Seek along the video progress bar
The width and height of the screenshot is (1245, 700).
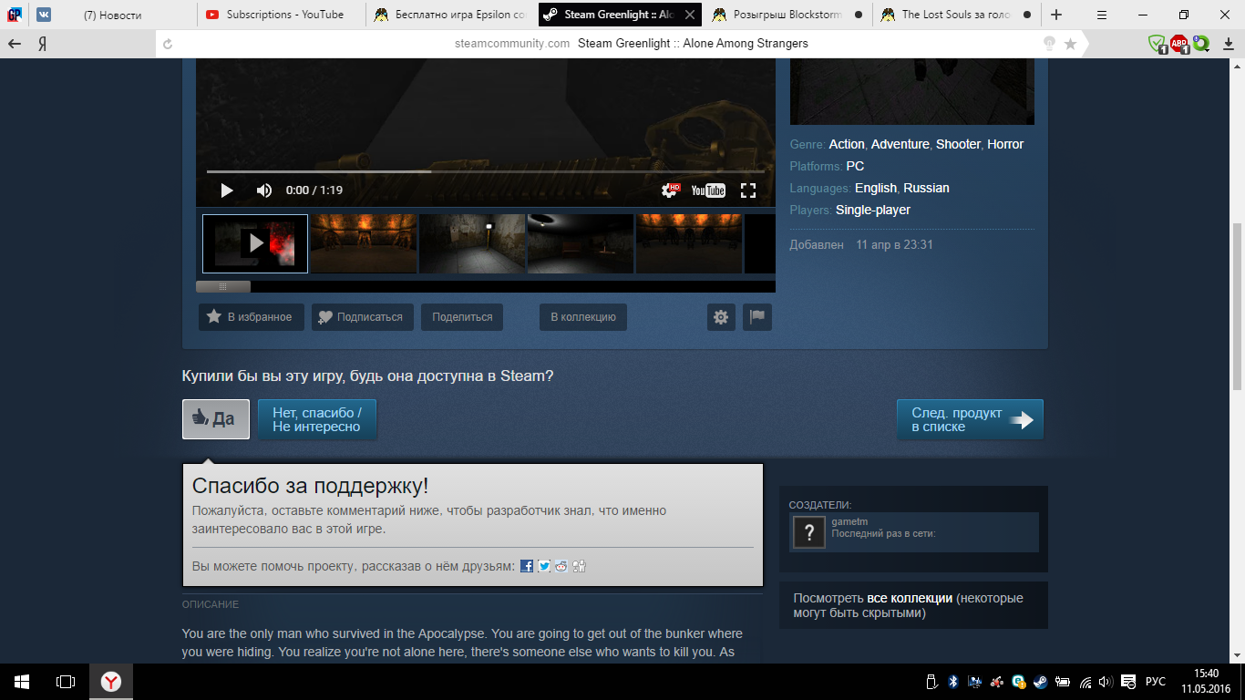point(486,171)
